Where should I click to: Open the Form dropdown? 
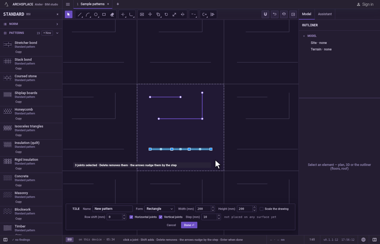pyautogui.click(x=160, y=209)
